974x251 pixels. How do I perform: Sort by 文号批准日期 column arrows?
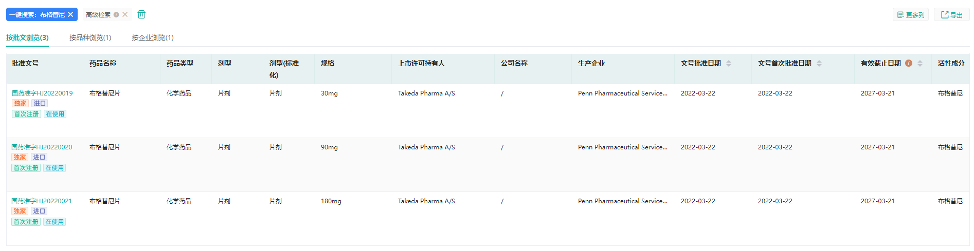point(729,63)
